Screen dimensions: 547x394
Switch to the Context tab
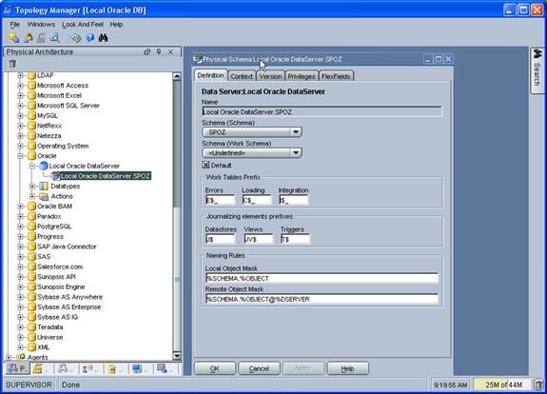pyautogui.click(x=242, y=76)
